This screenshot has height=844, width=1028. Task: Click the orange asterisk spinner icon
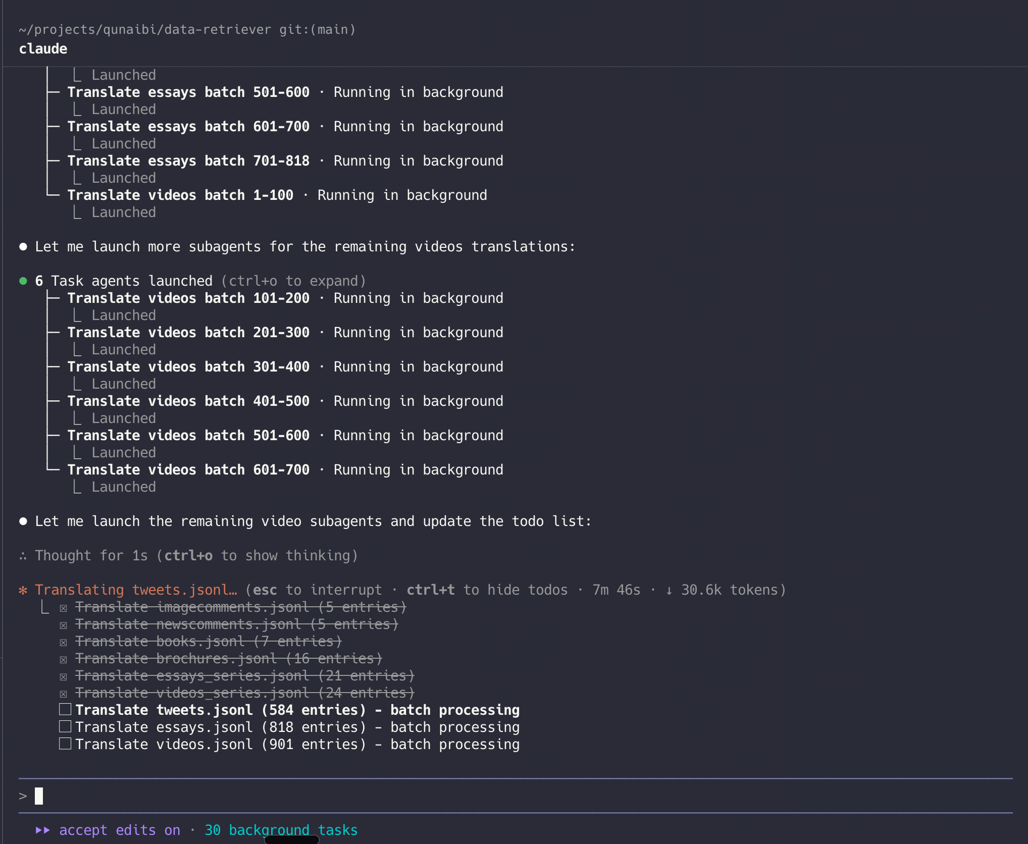coord(23,590)
